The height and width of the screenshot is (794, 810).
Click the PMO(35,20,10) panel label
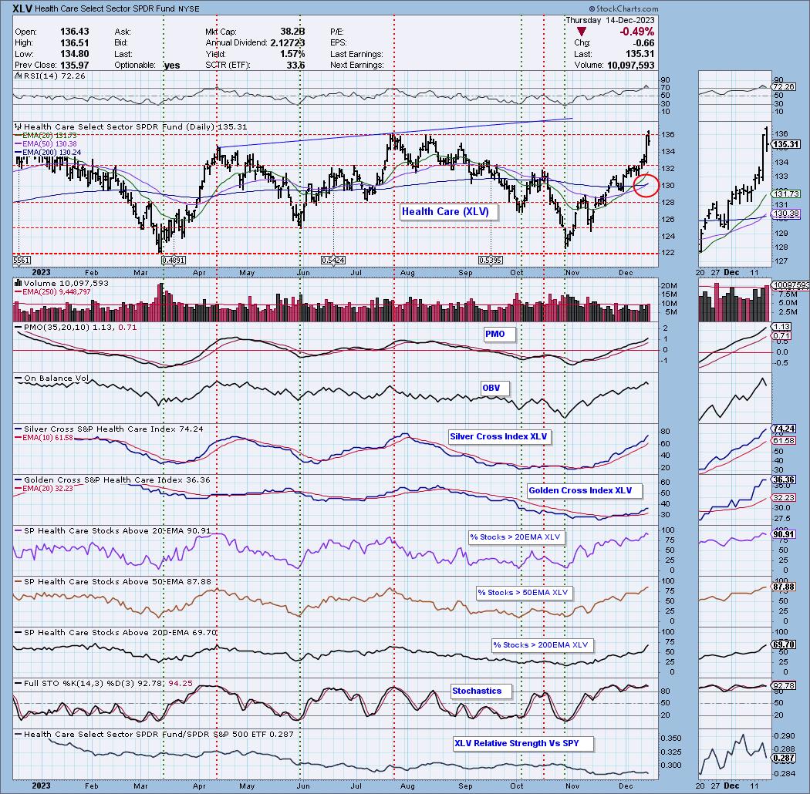tap(76, 328)
